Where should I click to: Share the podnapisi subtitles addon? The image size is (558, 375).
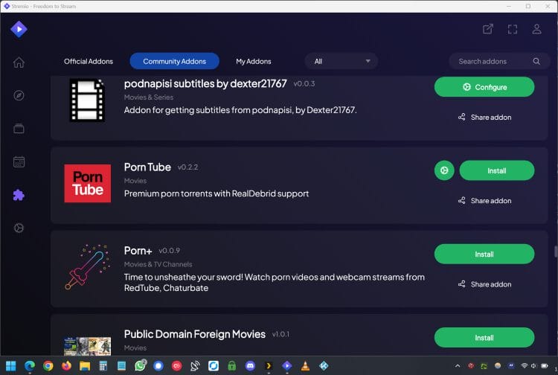tap(484, 117)
